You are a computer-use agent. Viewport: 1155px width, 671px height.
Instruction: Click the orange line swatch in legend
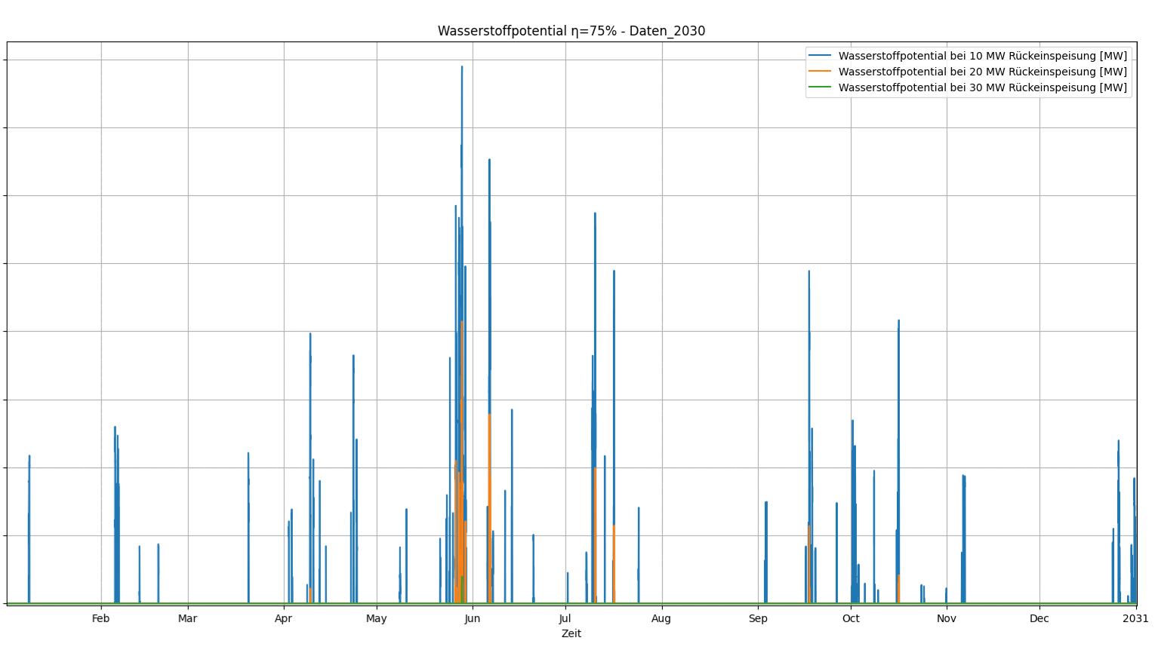pos(819,72)
